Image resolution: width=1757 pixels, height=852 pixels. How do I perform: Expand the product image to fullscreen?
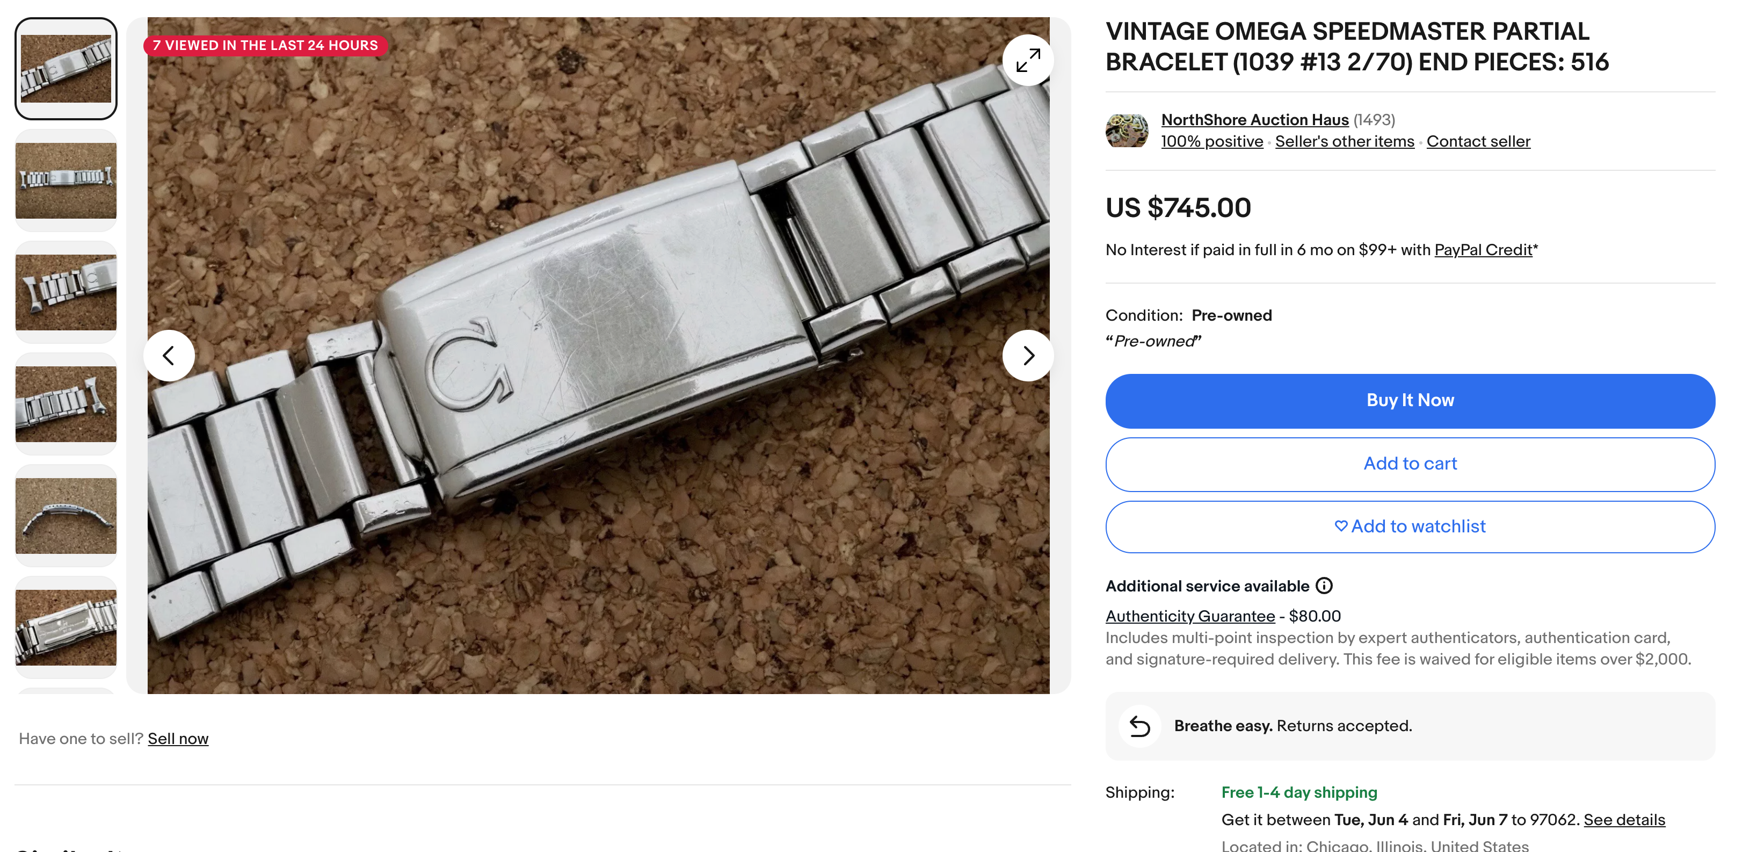[1027, 60]
